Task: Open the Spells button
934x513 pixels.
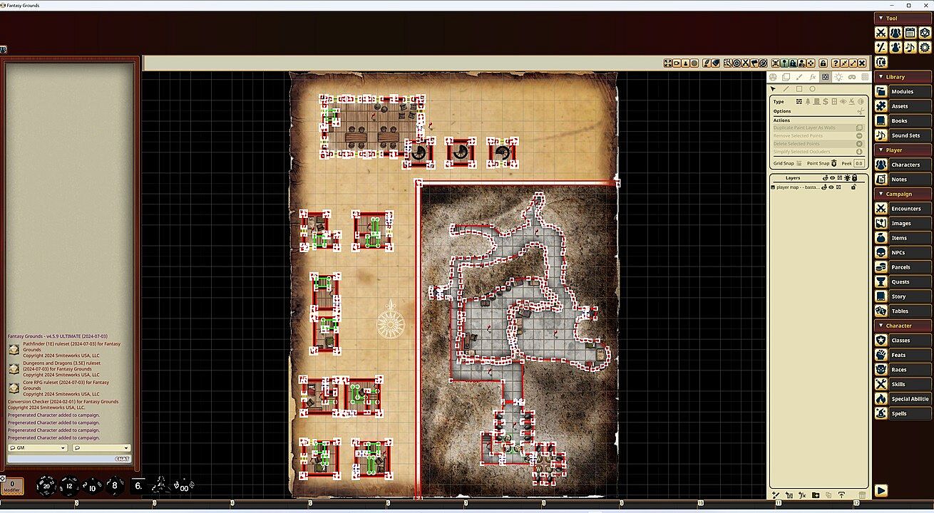Action: click(909, 413)
